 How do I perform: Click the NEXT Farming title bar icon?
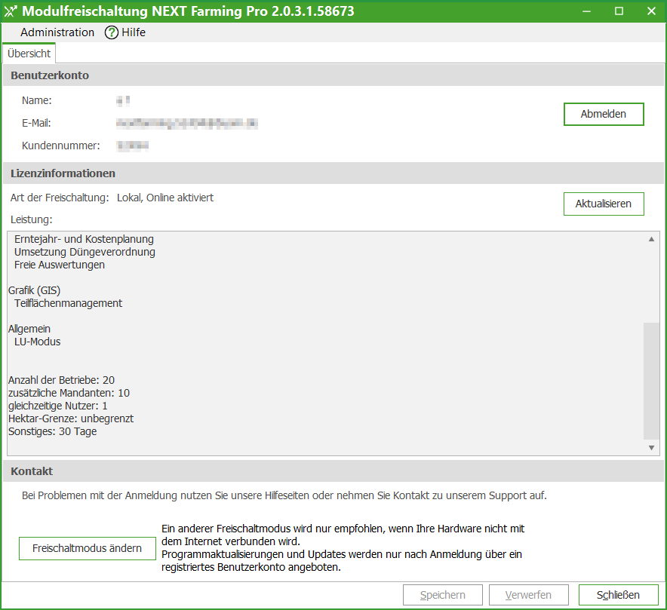(11, 11)
